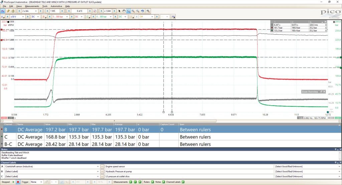Open the File menu
The image size is (342, 185).
[x=4, y=6]
